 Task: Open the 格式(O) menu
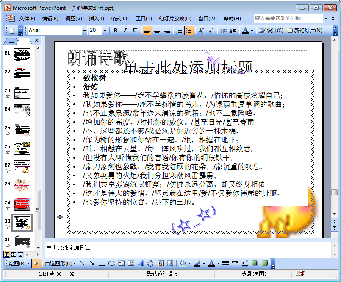[119, 19]
